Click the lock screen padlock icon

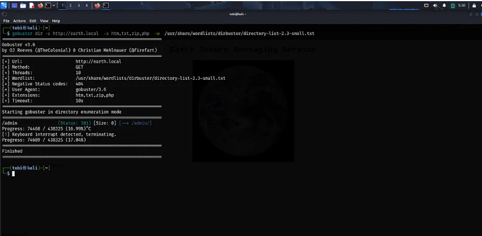(474, 6)
